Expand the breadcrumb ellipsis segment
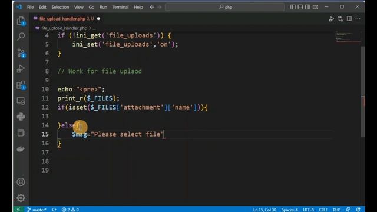Image resolution: width=377 pixels, height=212 pixels. [x=94, y=28]
